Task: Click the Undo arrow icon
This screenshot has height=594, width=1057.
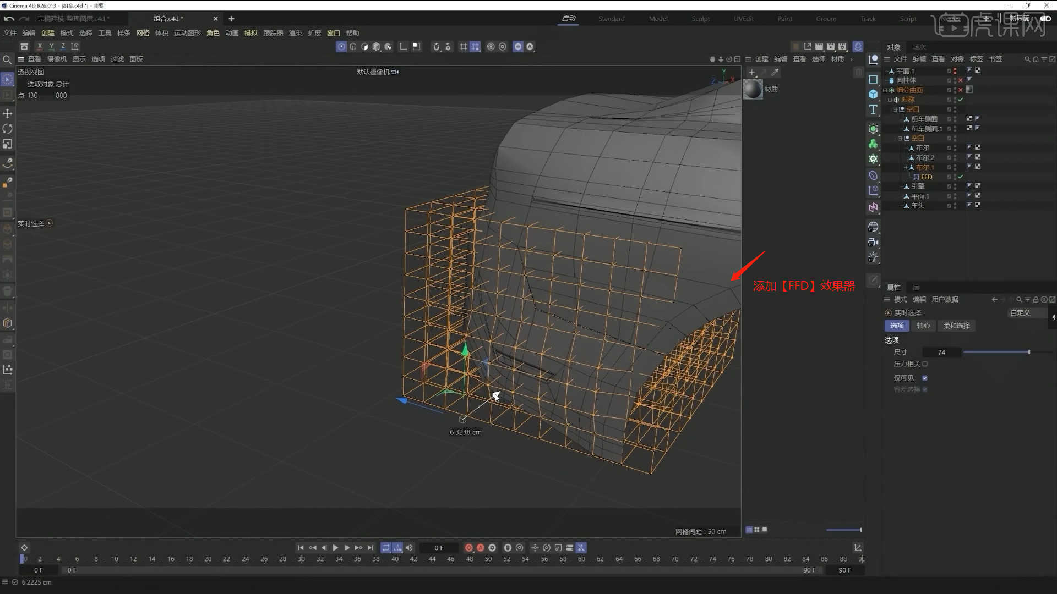Action: pyautogui.click(x=9, y=19)
